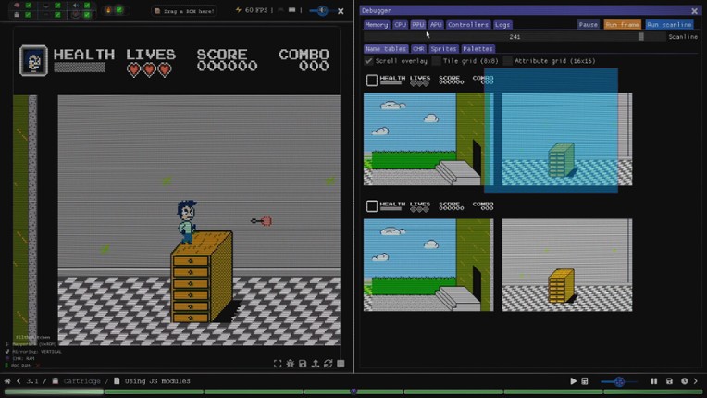Toggle the first top-row green checkbox
This screenshot has width=707, height=398.
click(29, 6)
